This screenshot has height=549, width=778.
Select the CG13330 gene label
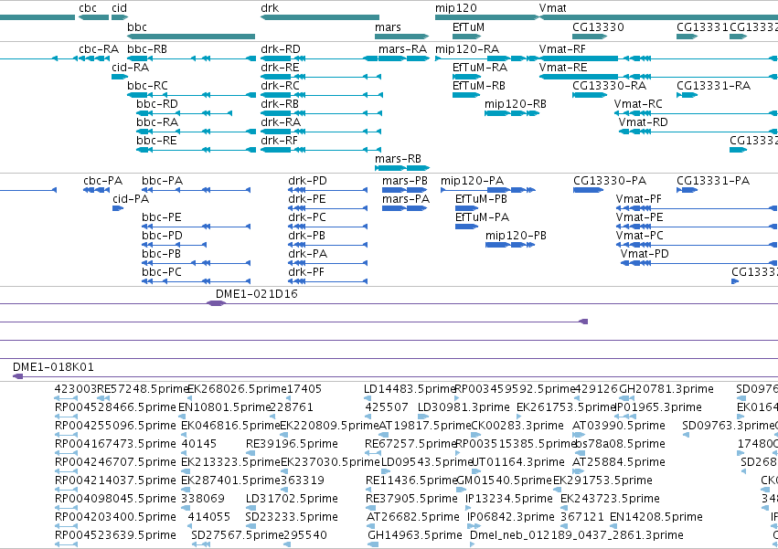click(x=599, y=26)
